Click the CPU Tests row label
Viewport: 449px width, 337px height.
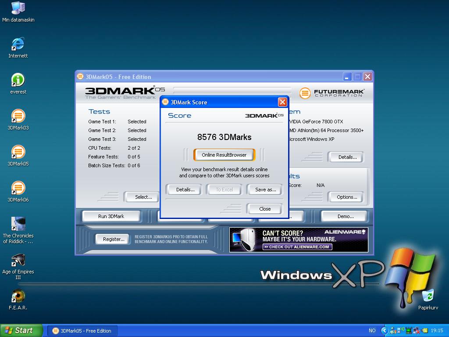click(100, 148)
